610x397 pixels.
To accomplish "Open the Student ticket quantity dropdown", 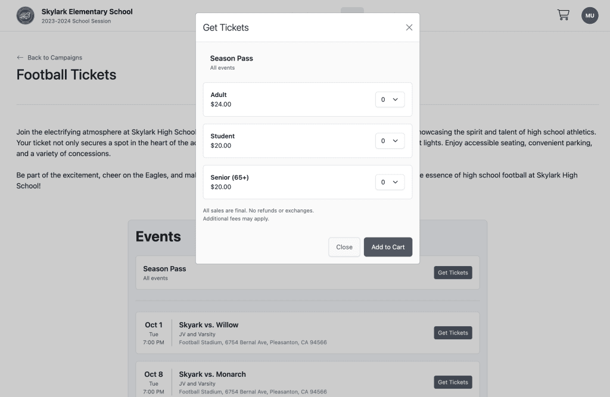I will (x=390, y=140).
